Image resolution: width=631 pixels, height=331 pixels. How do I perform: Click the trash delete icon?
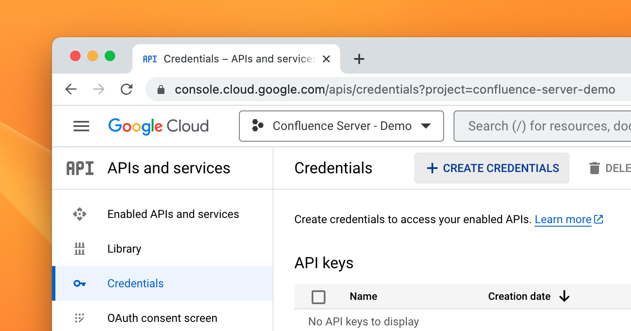point(595,168)
